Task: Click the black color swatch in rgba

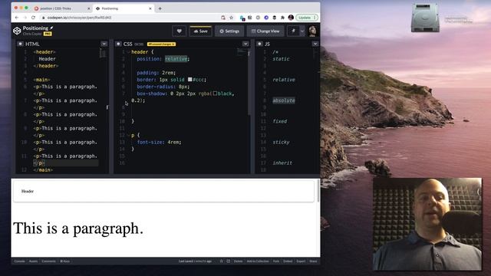Action: [x=215, y=94]
